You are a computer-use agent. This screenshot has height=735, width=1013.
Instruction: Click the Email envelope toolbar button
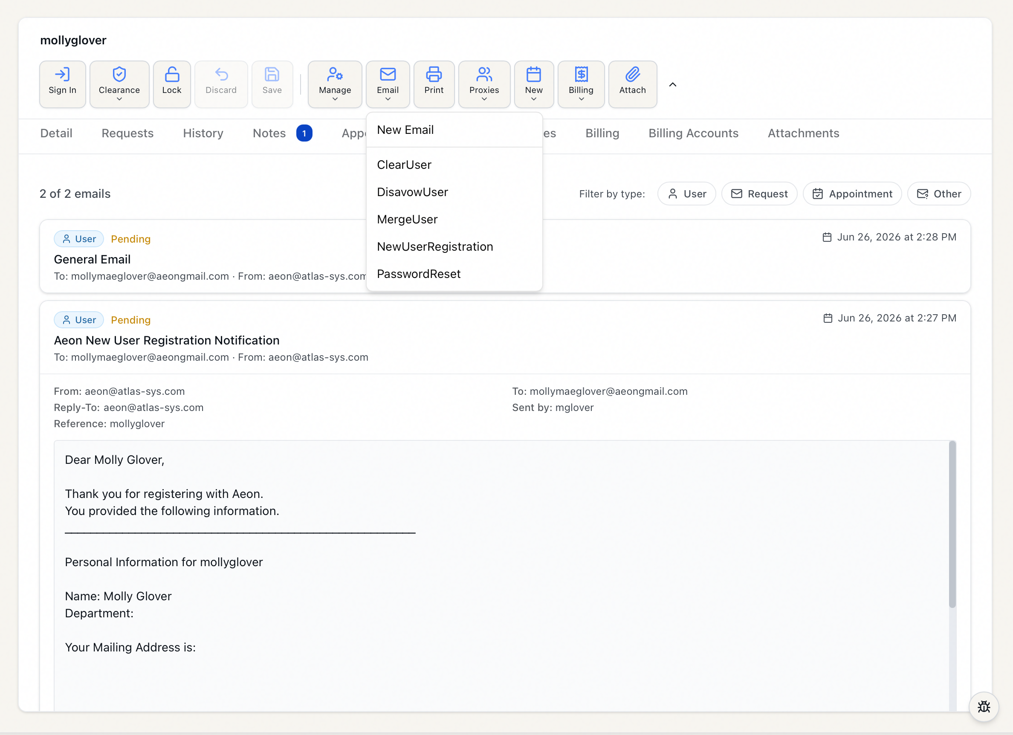point(388,84)
